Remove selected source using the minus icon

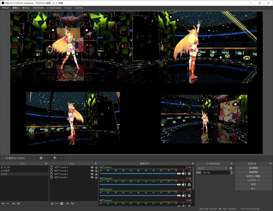(56, 204)
